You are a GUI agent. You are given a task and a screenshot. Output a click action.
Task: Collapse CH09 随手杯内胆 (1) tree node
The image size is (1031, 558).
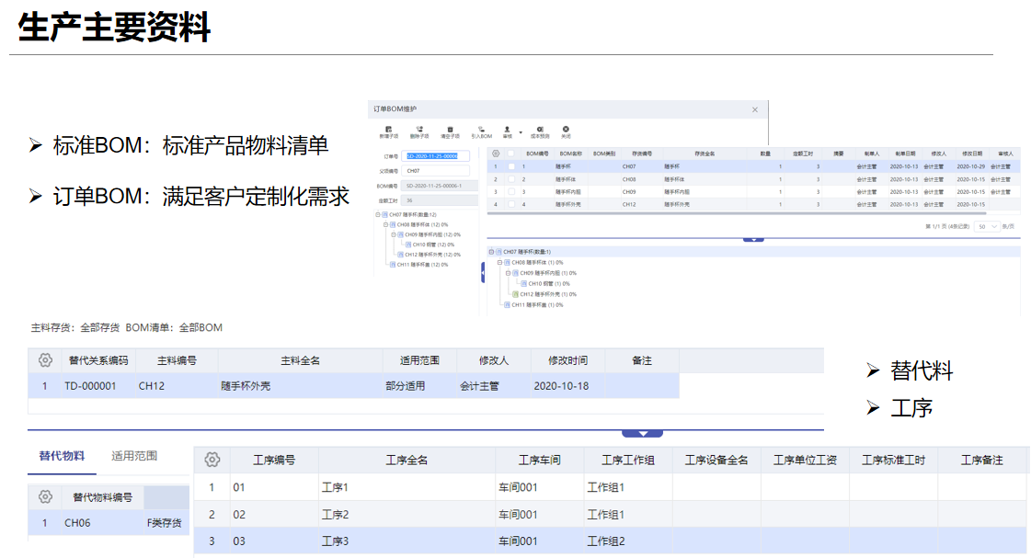point(509,273)
